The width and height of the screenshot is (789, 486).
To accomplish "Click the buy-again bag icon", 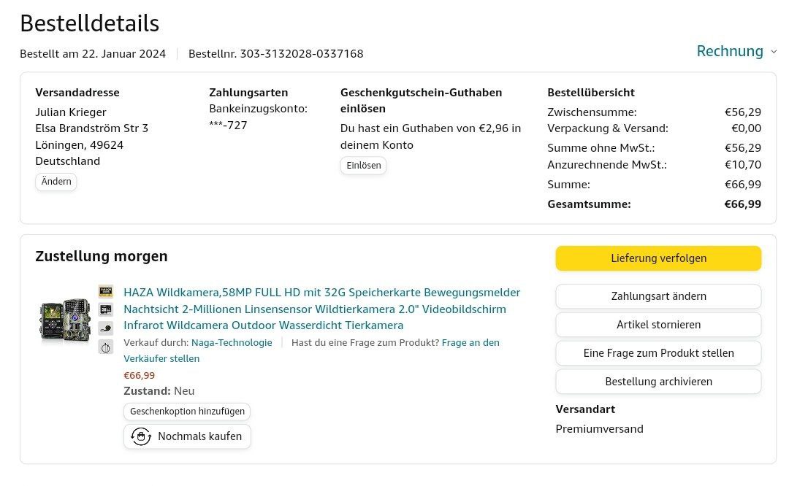I will 140,436.
